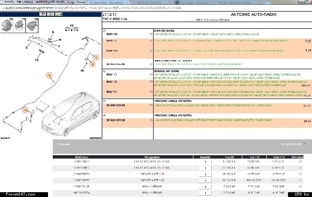
Task: Click the BRIN ANTENNE section heading
Action: (164, 31)
